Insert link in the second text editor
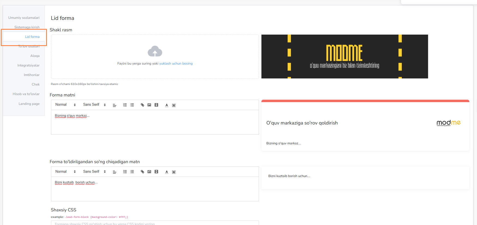The image size is (477, 225). pos(142,172)
